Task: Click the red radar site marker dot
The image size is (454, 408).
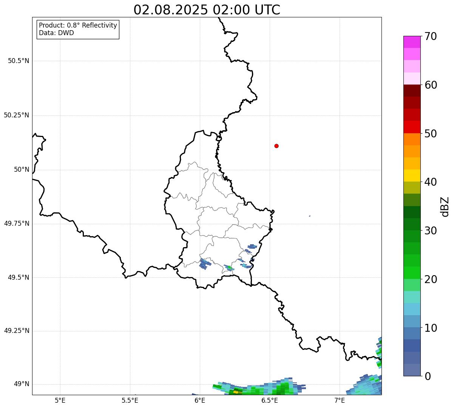Action: coord(276,146)
